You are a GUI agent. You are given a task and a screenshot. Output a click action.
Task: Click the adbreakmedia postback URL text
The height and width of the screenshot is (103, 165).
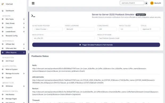click(x=94, y=81)
